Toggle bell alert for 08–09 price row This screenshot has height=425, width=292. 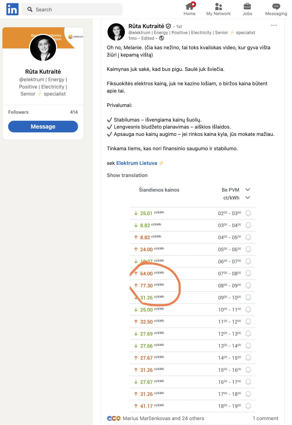[248, 286]
